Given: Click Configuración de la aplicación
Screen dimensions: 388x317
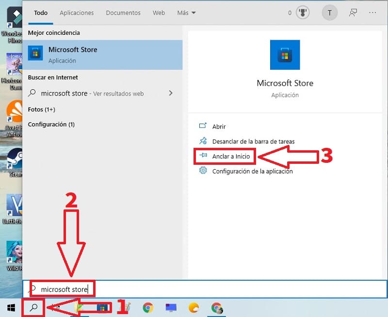Looking at the screenshot, I should tap(252, 172).
